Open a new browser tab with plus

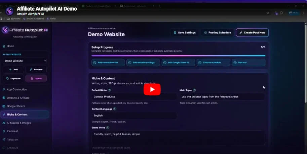159,6
